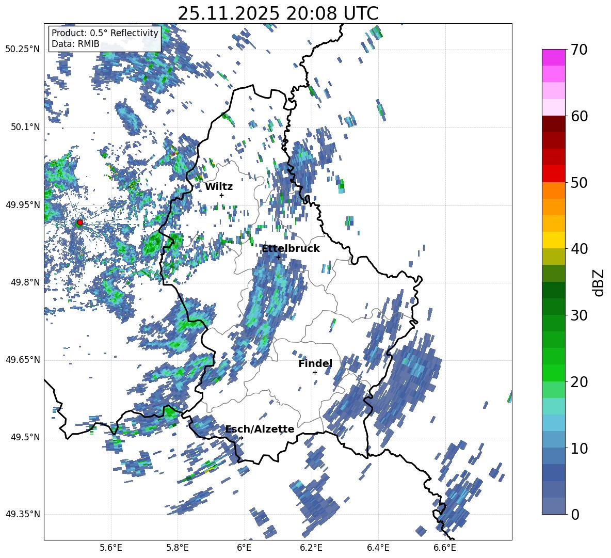Click the 49.5°N latitude tick label

[25, 437]
